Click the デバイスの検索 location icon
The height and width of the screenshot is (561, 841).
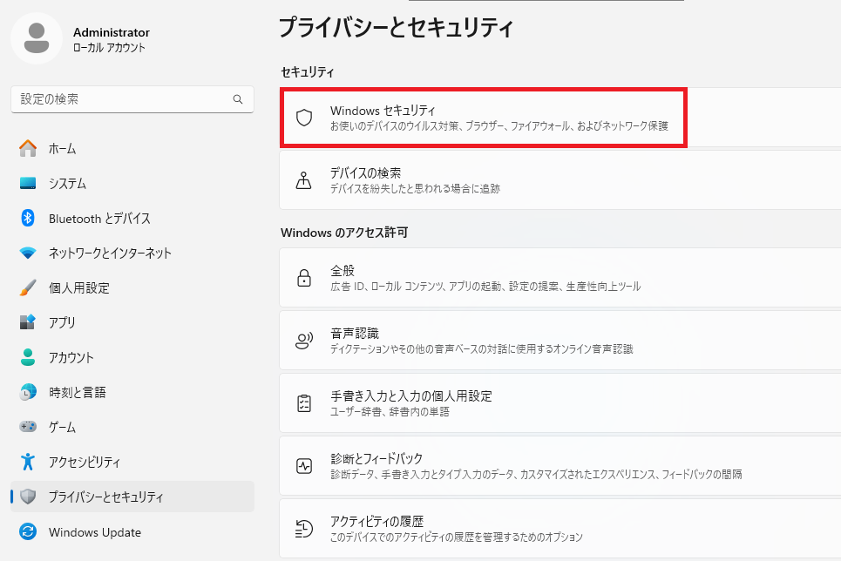[x=304, y=180]
